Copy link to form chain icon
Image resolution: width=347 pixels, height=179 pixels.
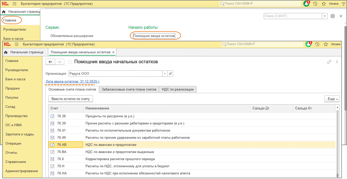329,62
